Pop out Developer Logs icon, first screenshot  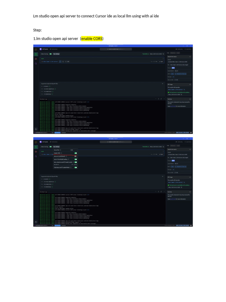pos(161,99)
